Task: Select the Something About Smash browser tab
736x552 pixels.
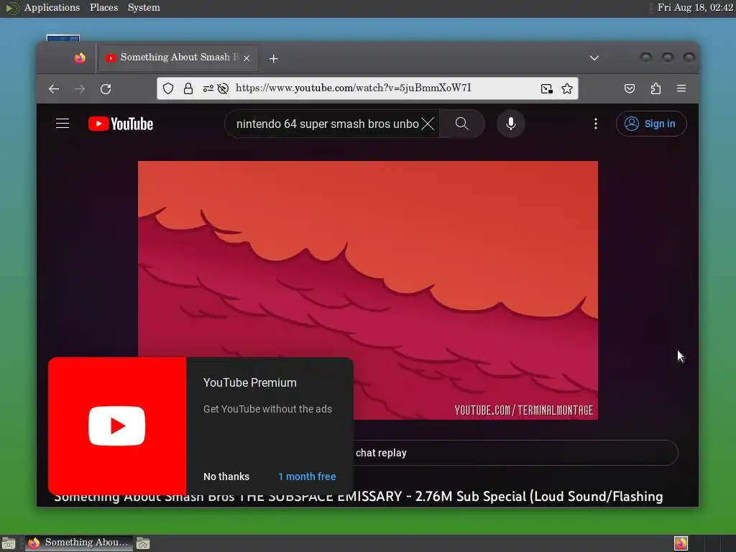Action: pyautogui.click(x=179, y=58)
